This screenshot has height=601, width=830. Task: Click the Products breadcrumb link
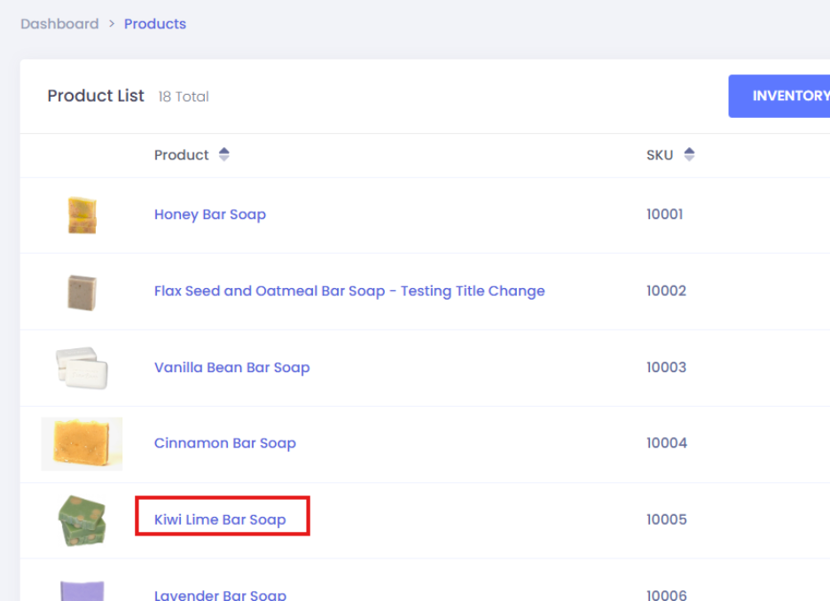(155, 24)
